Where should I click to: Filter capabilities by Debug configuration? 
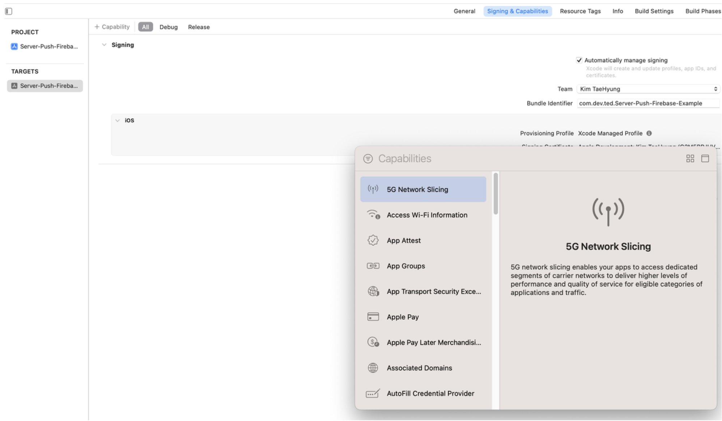(169, 27)
